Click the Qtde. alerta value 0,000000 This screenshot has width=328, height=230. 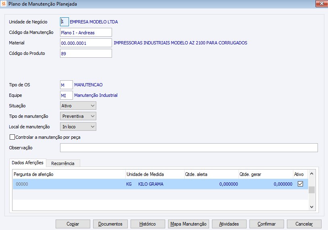click(228, 184)
